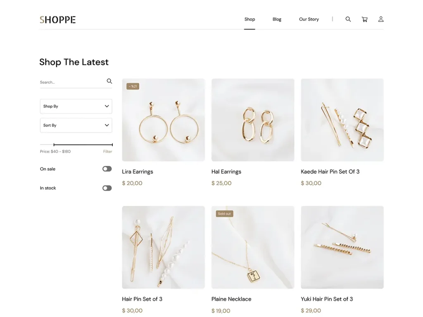
Task: Open the Sort By dropdown
Action: tap(76, 125)
